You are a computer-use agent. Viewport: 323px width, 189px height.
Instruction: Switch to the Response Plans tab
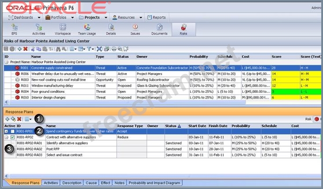(26, 182)
